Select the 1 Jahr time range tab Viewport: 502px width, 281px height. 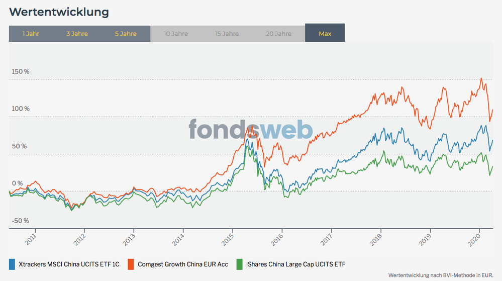click(x=31, y=34)
